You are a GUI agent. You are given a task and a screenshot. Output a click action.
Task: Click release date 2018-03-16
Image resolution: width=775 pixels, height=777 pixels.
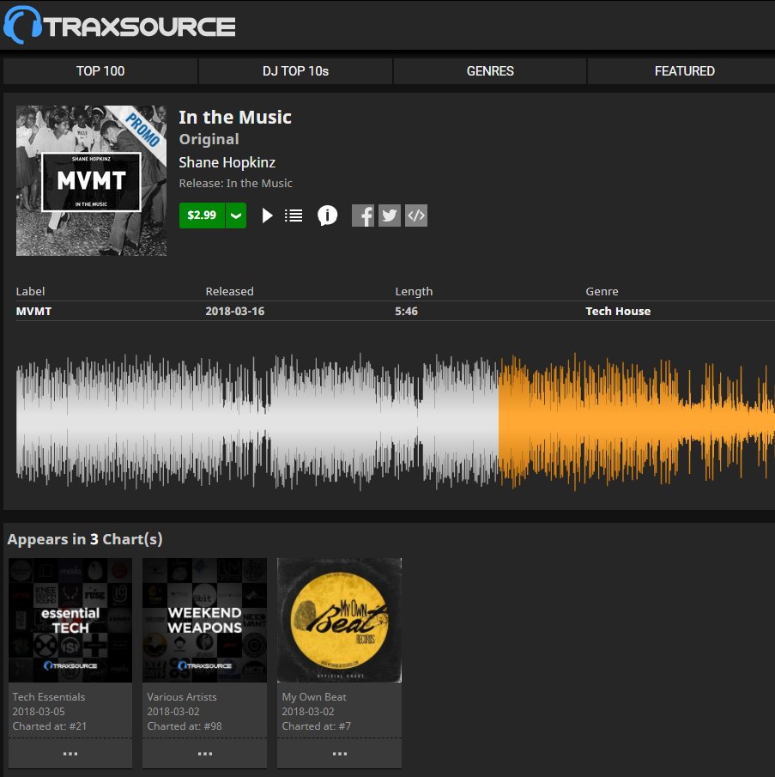234,311
